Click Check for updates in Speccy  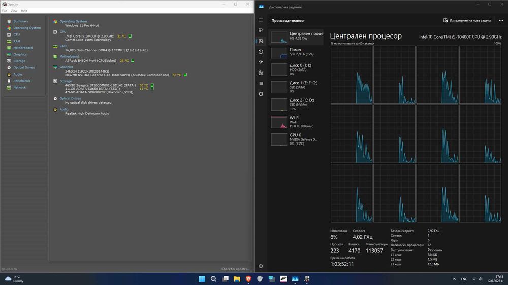pyautogui.click(x=235, y=269)
